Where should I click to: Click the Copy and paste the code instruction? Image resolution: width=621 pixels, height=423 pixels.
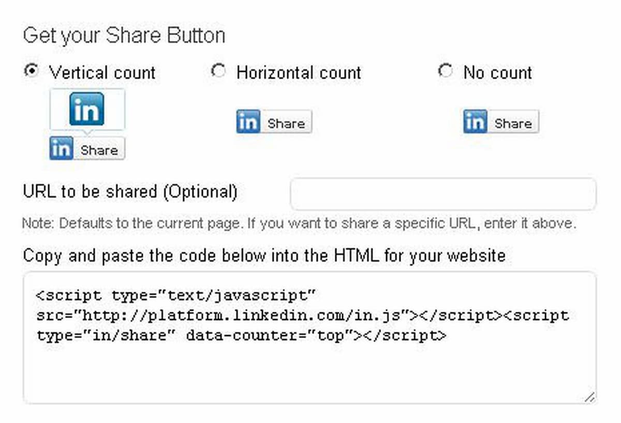(x=264, y=255)
